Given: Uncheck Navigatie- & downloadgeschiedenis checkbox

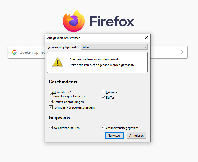Looking at the screenshot, I should (51, 94).
